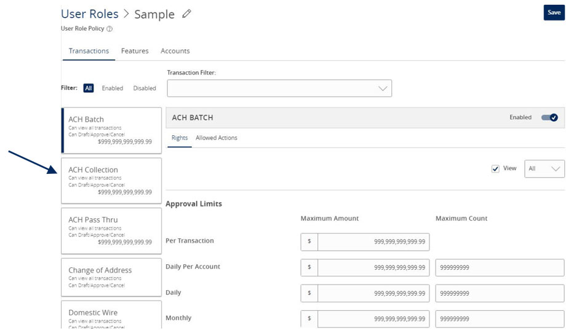Click the Sample role name
566x330 pixels.
pyautogui.click(x=154, y=14)
